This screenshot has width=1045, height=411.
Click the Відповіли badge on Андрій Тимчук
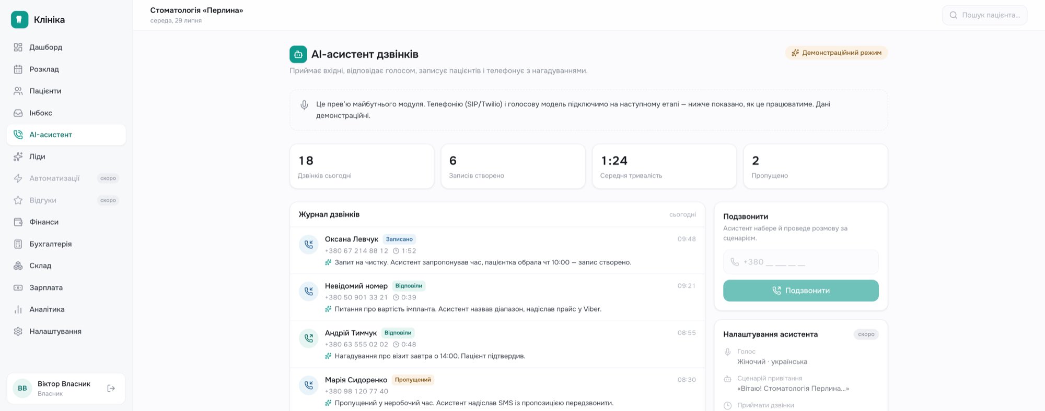click(x=398, y=333)
